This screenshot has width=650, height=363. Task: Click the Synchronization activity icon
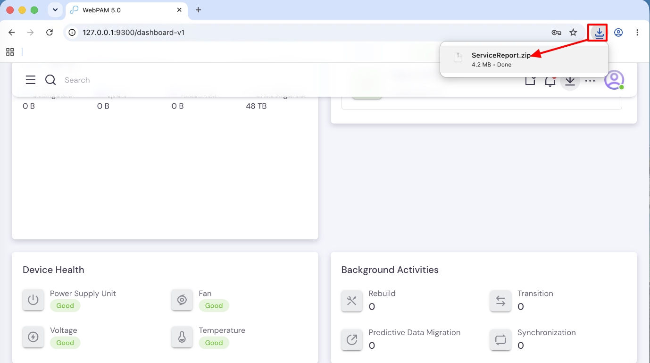click(x=500, y=339)
